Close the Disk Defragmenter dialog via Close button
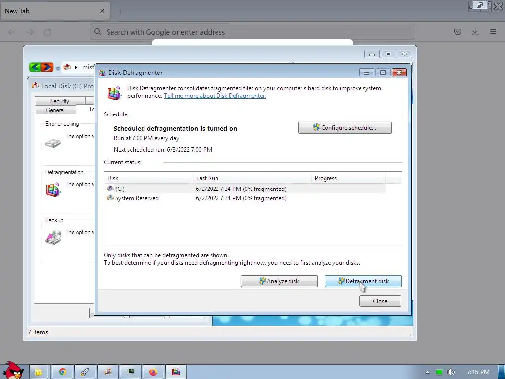The image size is (505, 379). pos(380,301)
